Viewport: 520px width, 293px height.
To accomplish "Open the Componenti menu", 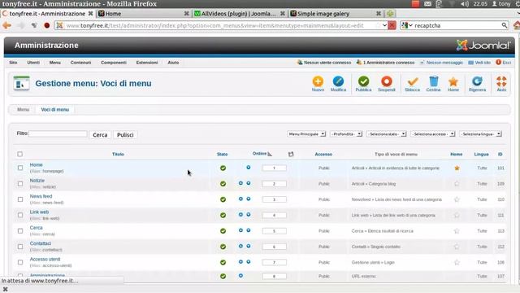I will coord(114,63).
